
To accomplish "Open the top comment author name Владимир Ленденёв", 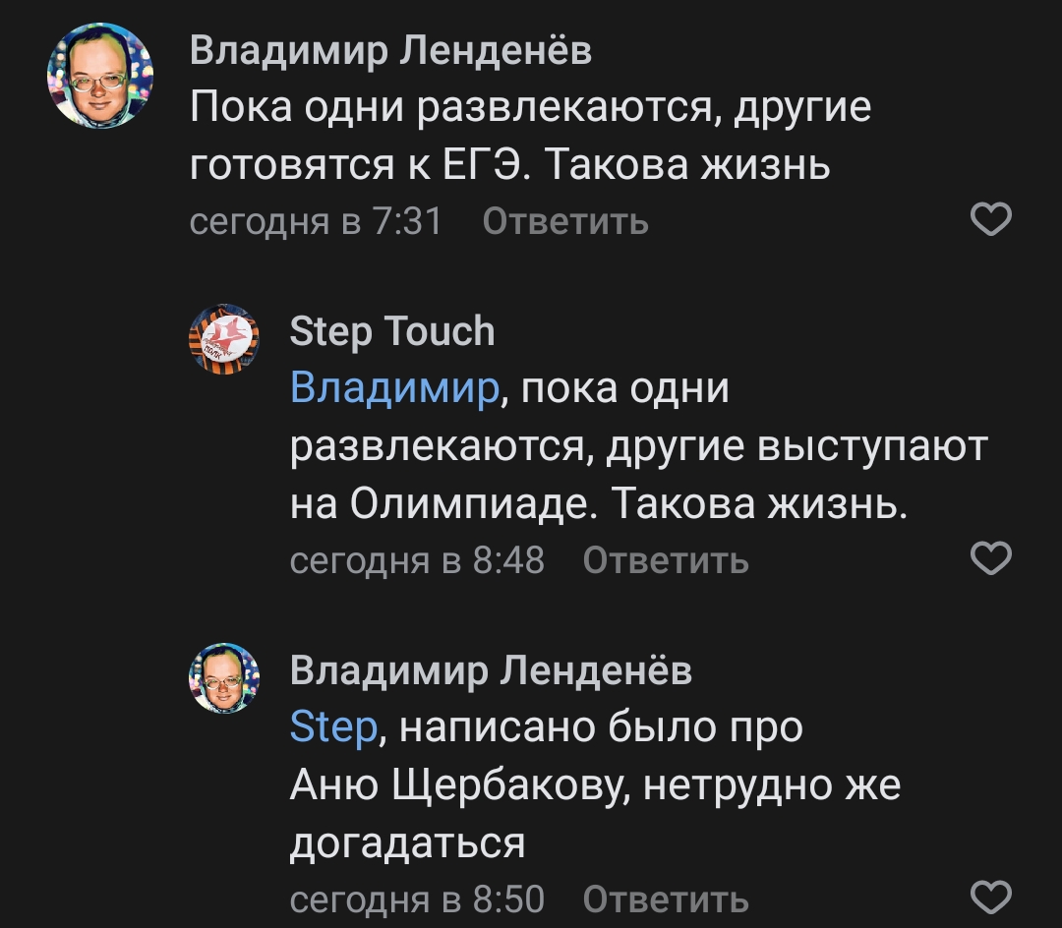I will click(390, 50).
